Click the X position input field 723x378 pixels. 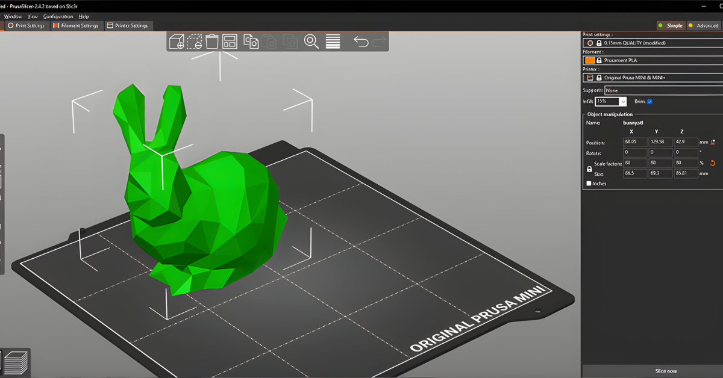pyautogui.click(x=634, y=142)
